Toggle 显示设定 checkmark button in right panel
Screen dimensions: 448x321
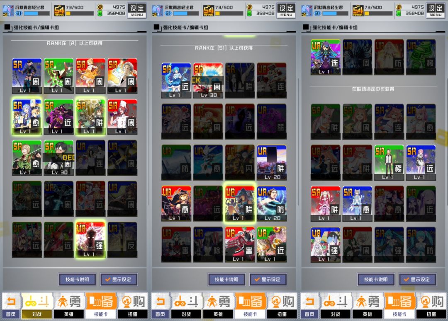pos(418,279)
